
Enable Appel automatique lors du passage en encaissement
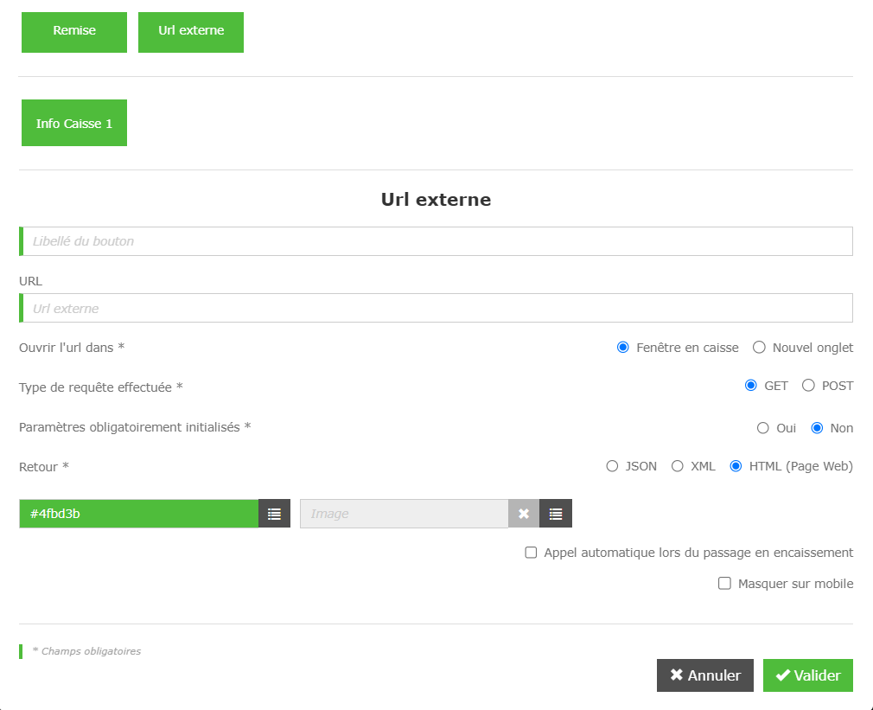click(531, 553)
